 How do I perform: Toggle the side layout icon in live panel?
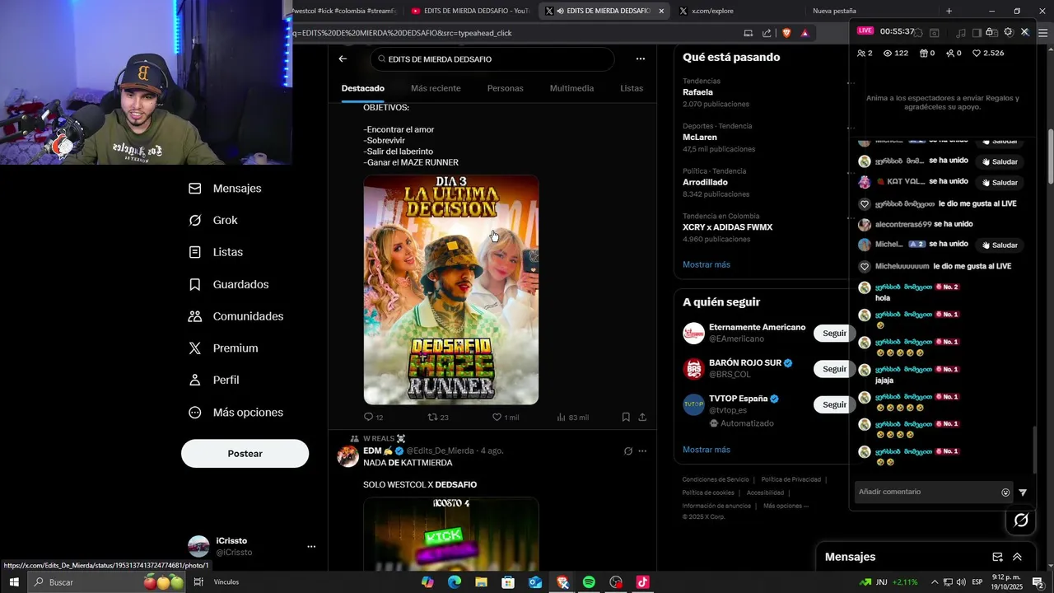tap(977, 32)
